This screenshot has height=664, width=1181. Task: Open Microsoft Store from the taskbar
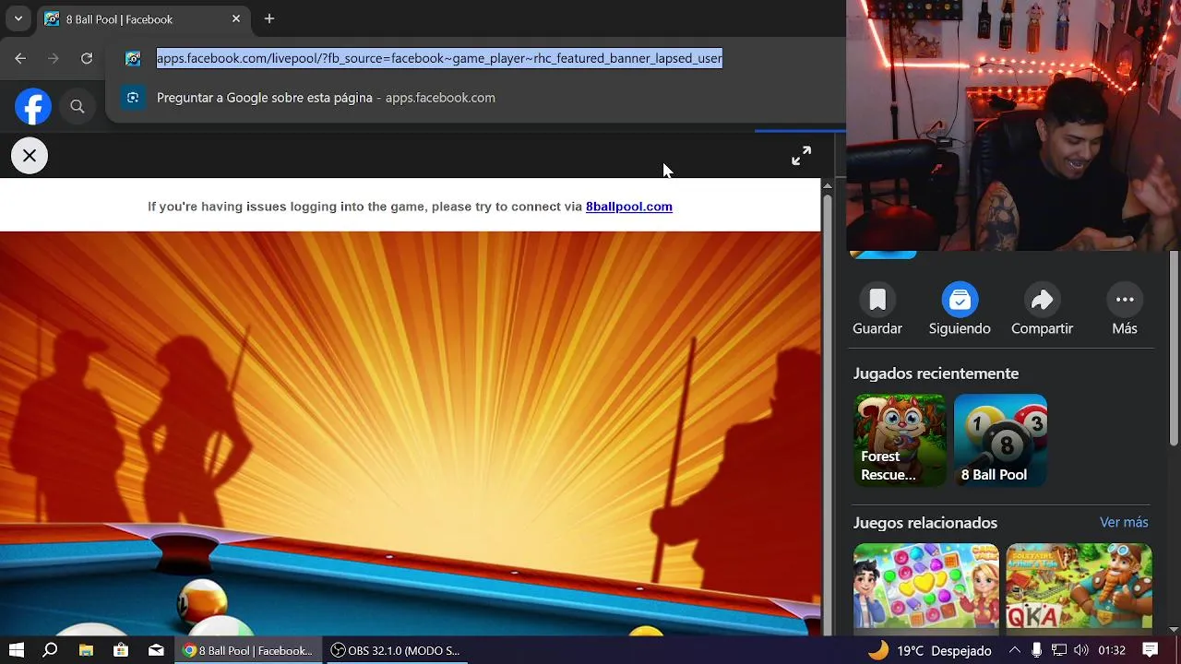point(121,650)
